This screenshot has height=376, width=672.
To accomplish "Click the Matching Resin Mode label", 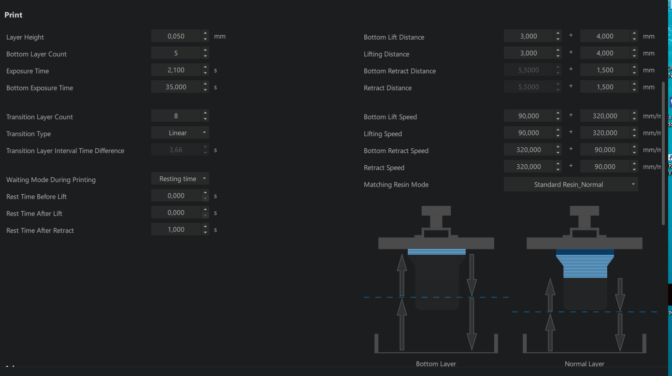I will tap(396, 185).
